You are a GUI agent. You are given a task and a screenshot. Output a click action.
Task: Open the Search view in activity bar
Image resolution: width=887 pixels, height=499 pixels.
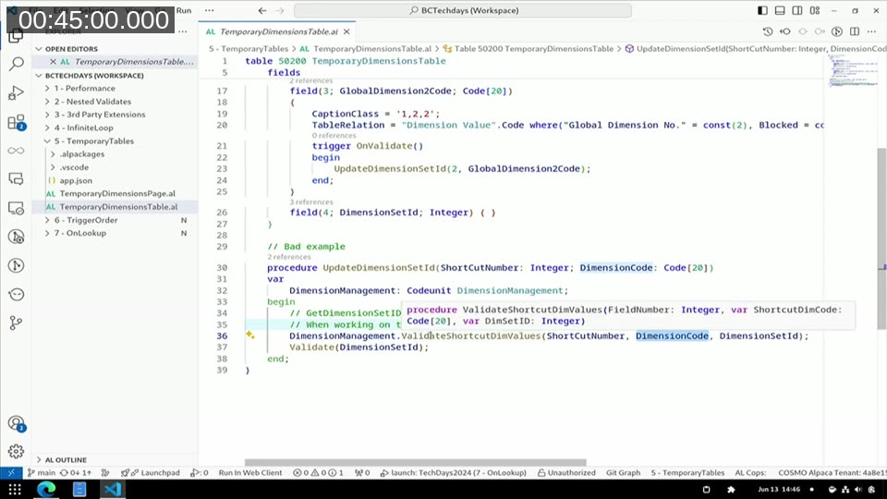pos(16,64)
